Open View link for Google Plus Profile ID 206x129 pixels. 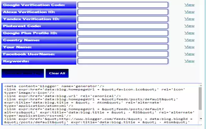(x=189, y=33)
